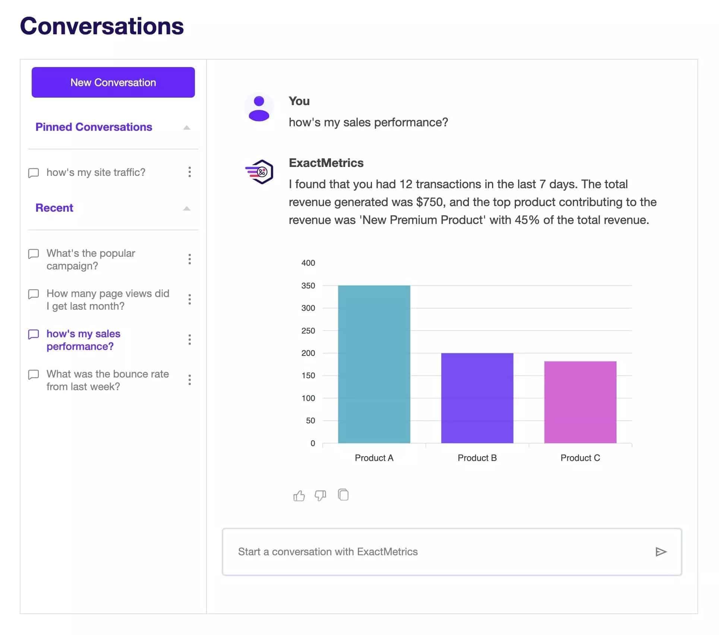Open options menu for "How many page views" conversation
The image size is (719, 635).
pos(190,300)
